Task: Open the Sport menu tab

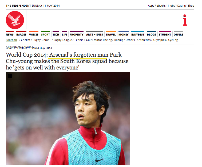Action: coord(45,34)
